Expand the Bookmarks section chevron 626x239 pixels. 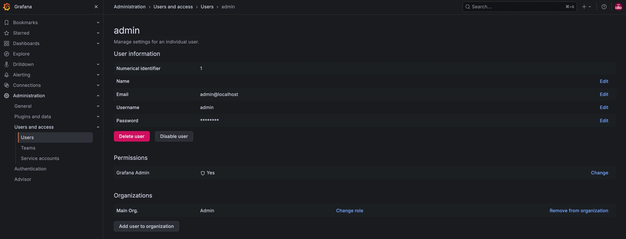click(x=98, y=22)
